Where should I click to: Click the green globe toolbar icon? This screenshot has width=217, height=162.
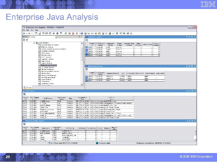click(x=117, y=33)
